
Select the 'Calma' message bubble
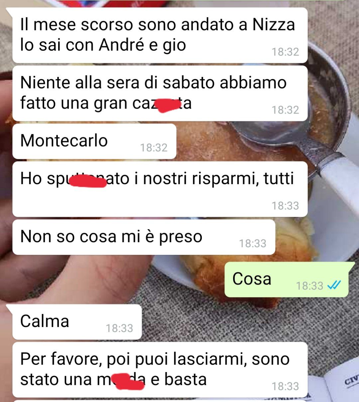[x=77, y=322]
